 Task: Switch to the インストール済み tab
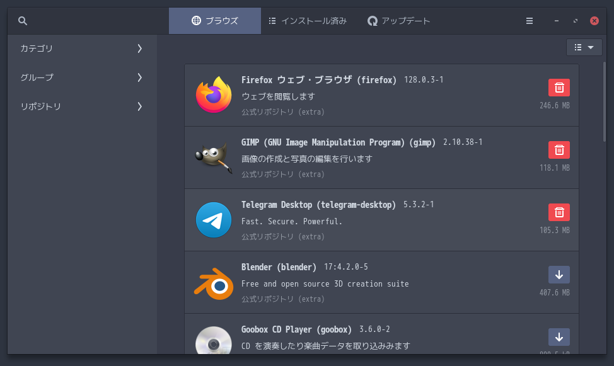point(307,21)
